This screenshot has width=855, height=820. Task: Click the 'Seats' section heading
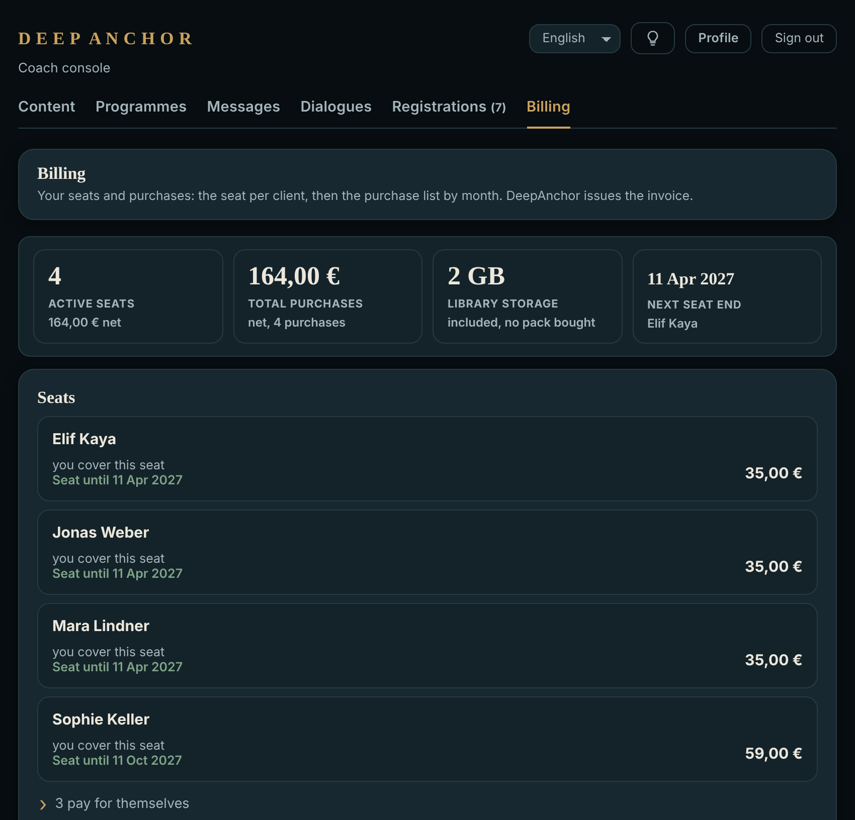click(x=56, y=397)
